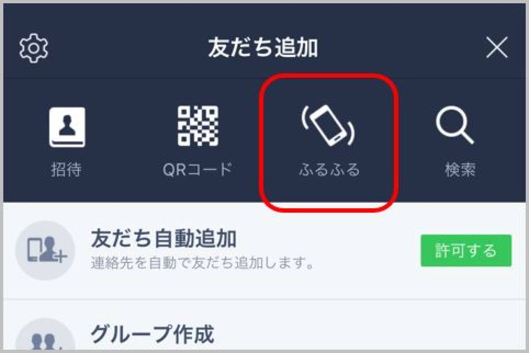Select the ふるふる shaking phone icon

coord(329,126)
